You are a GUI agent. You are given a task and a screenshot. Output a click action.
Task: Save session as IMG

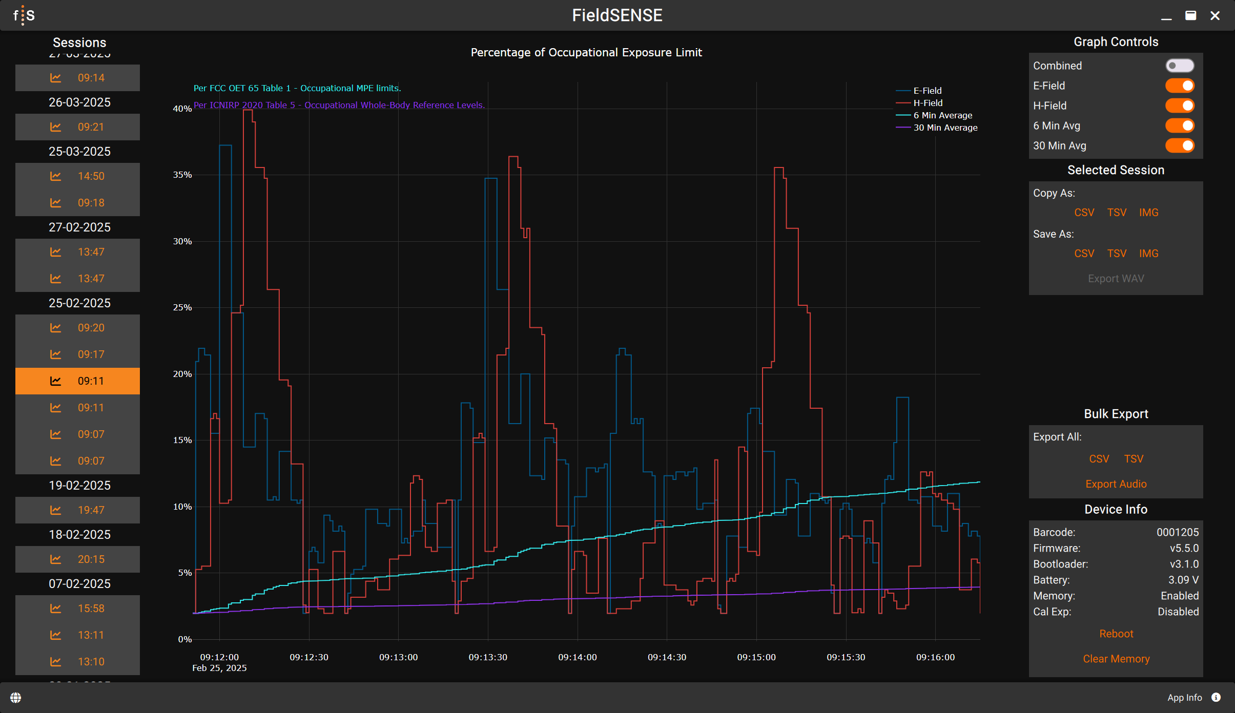click(1148, 254)
